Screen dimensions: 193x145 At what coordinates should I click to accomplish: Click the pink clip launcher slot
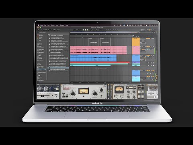tap(136, 50)
